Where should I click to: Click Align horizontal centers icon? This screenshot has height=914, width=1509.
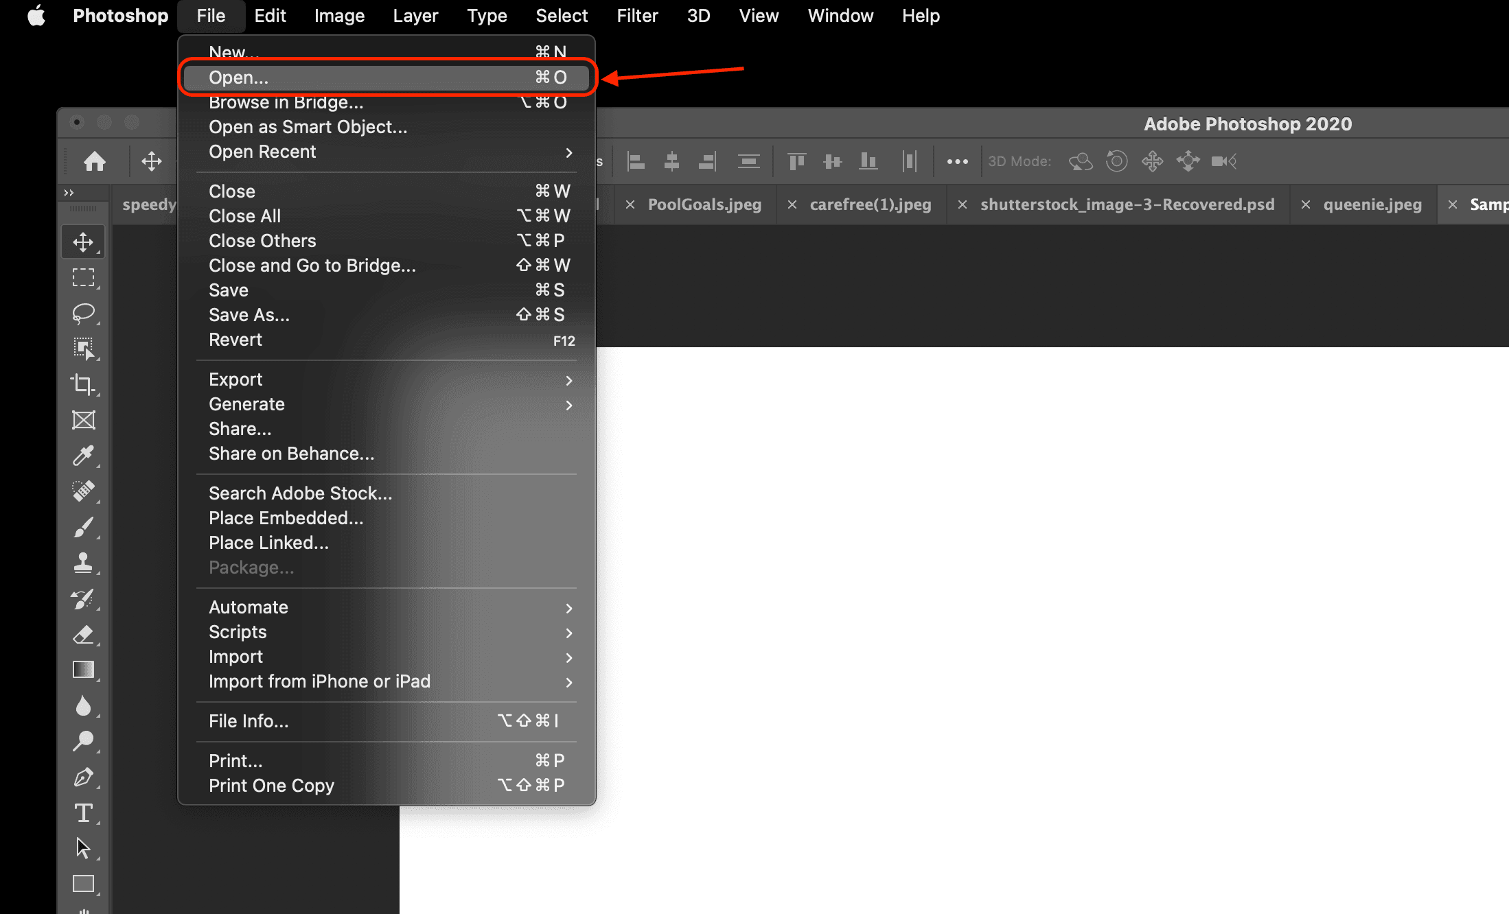(x=672, y=161)
